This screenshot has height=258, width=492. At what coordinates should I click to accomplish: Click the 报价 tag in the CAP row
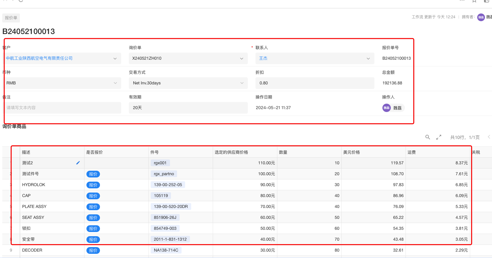(x=93, y=196)
